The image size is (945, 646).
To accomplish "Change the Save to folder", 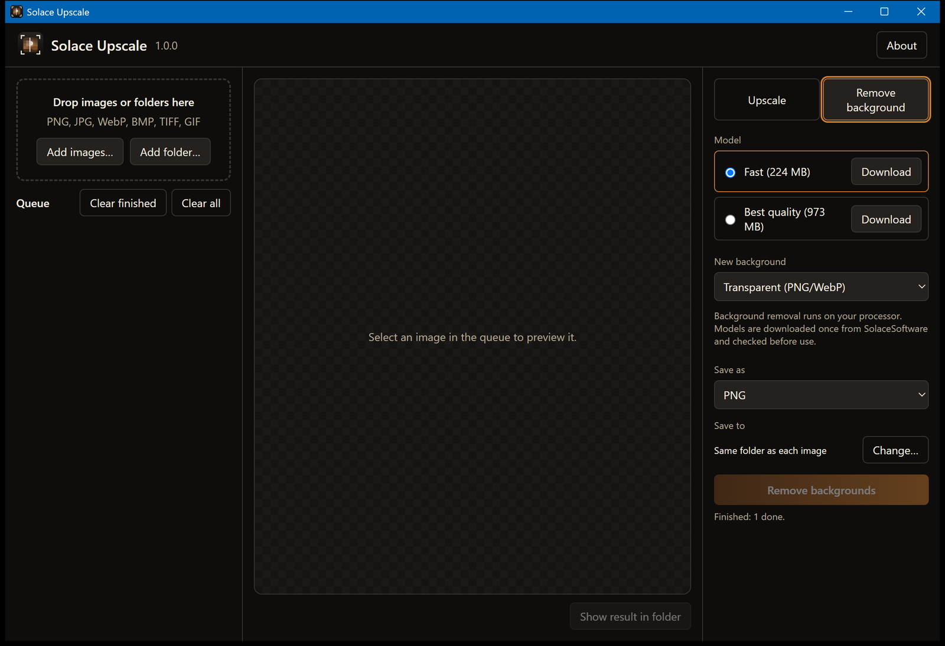I will click(895, 450).
